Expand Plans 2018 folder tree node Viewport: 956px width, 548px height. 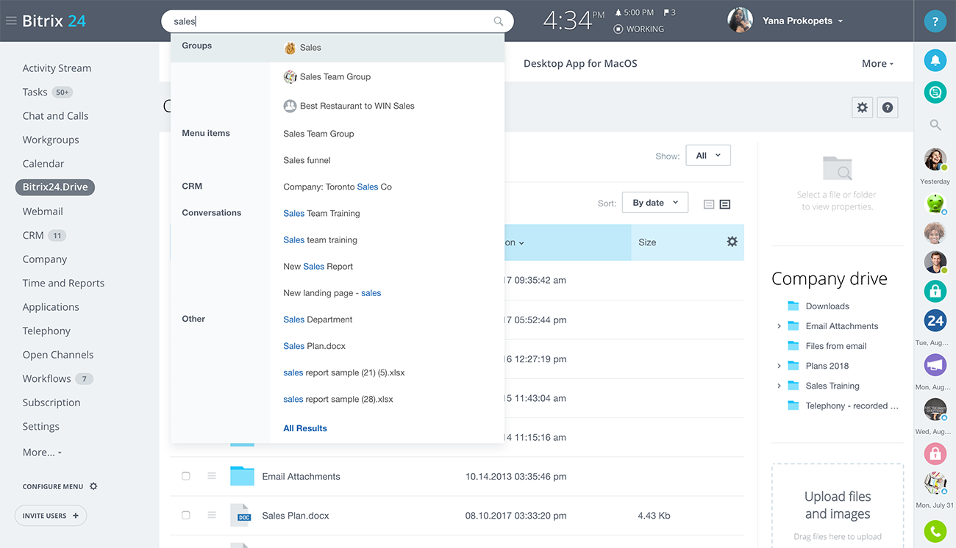tap(779, 366)
